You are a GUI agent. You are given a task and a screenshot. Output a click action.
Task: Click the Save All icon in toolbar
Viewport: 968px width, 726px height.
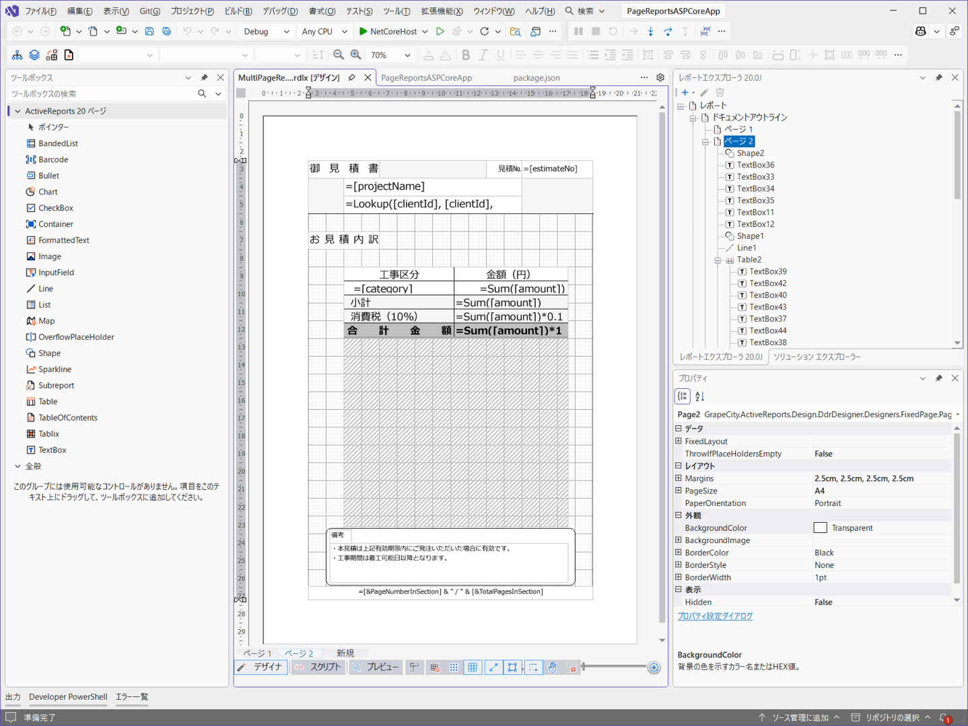166,32
